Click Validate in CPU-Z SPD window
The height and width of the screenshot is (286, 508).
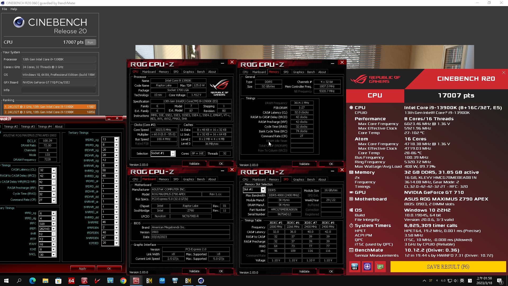click(304, 271)
